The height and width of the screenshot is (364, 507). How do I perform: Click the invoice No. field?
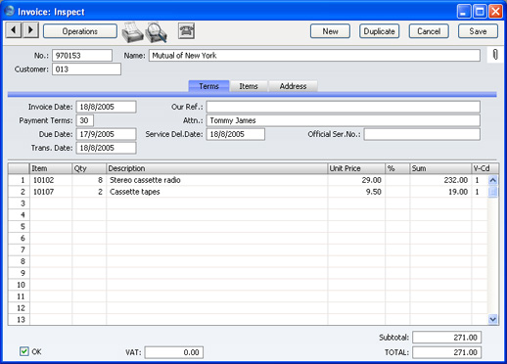(x=82, y=56)
